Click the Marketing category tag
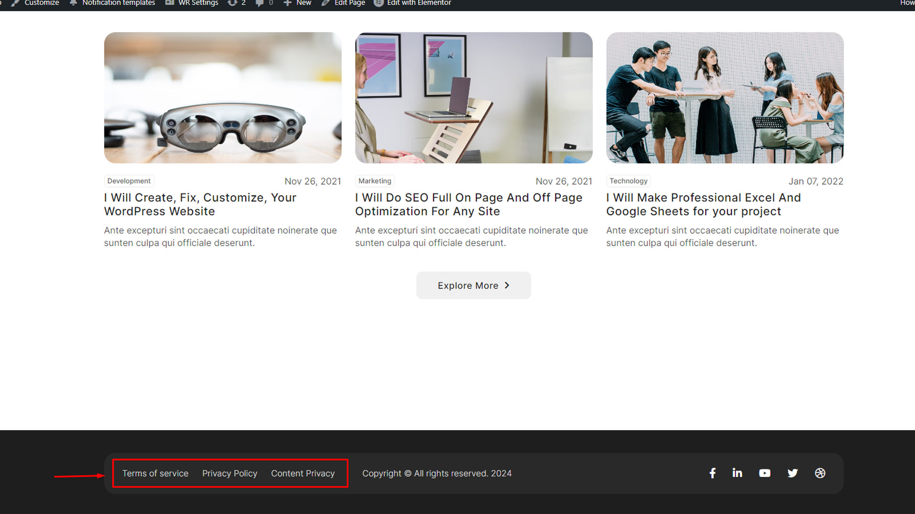 pyautogui.click(x=375, y=181)
